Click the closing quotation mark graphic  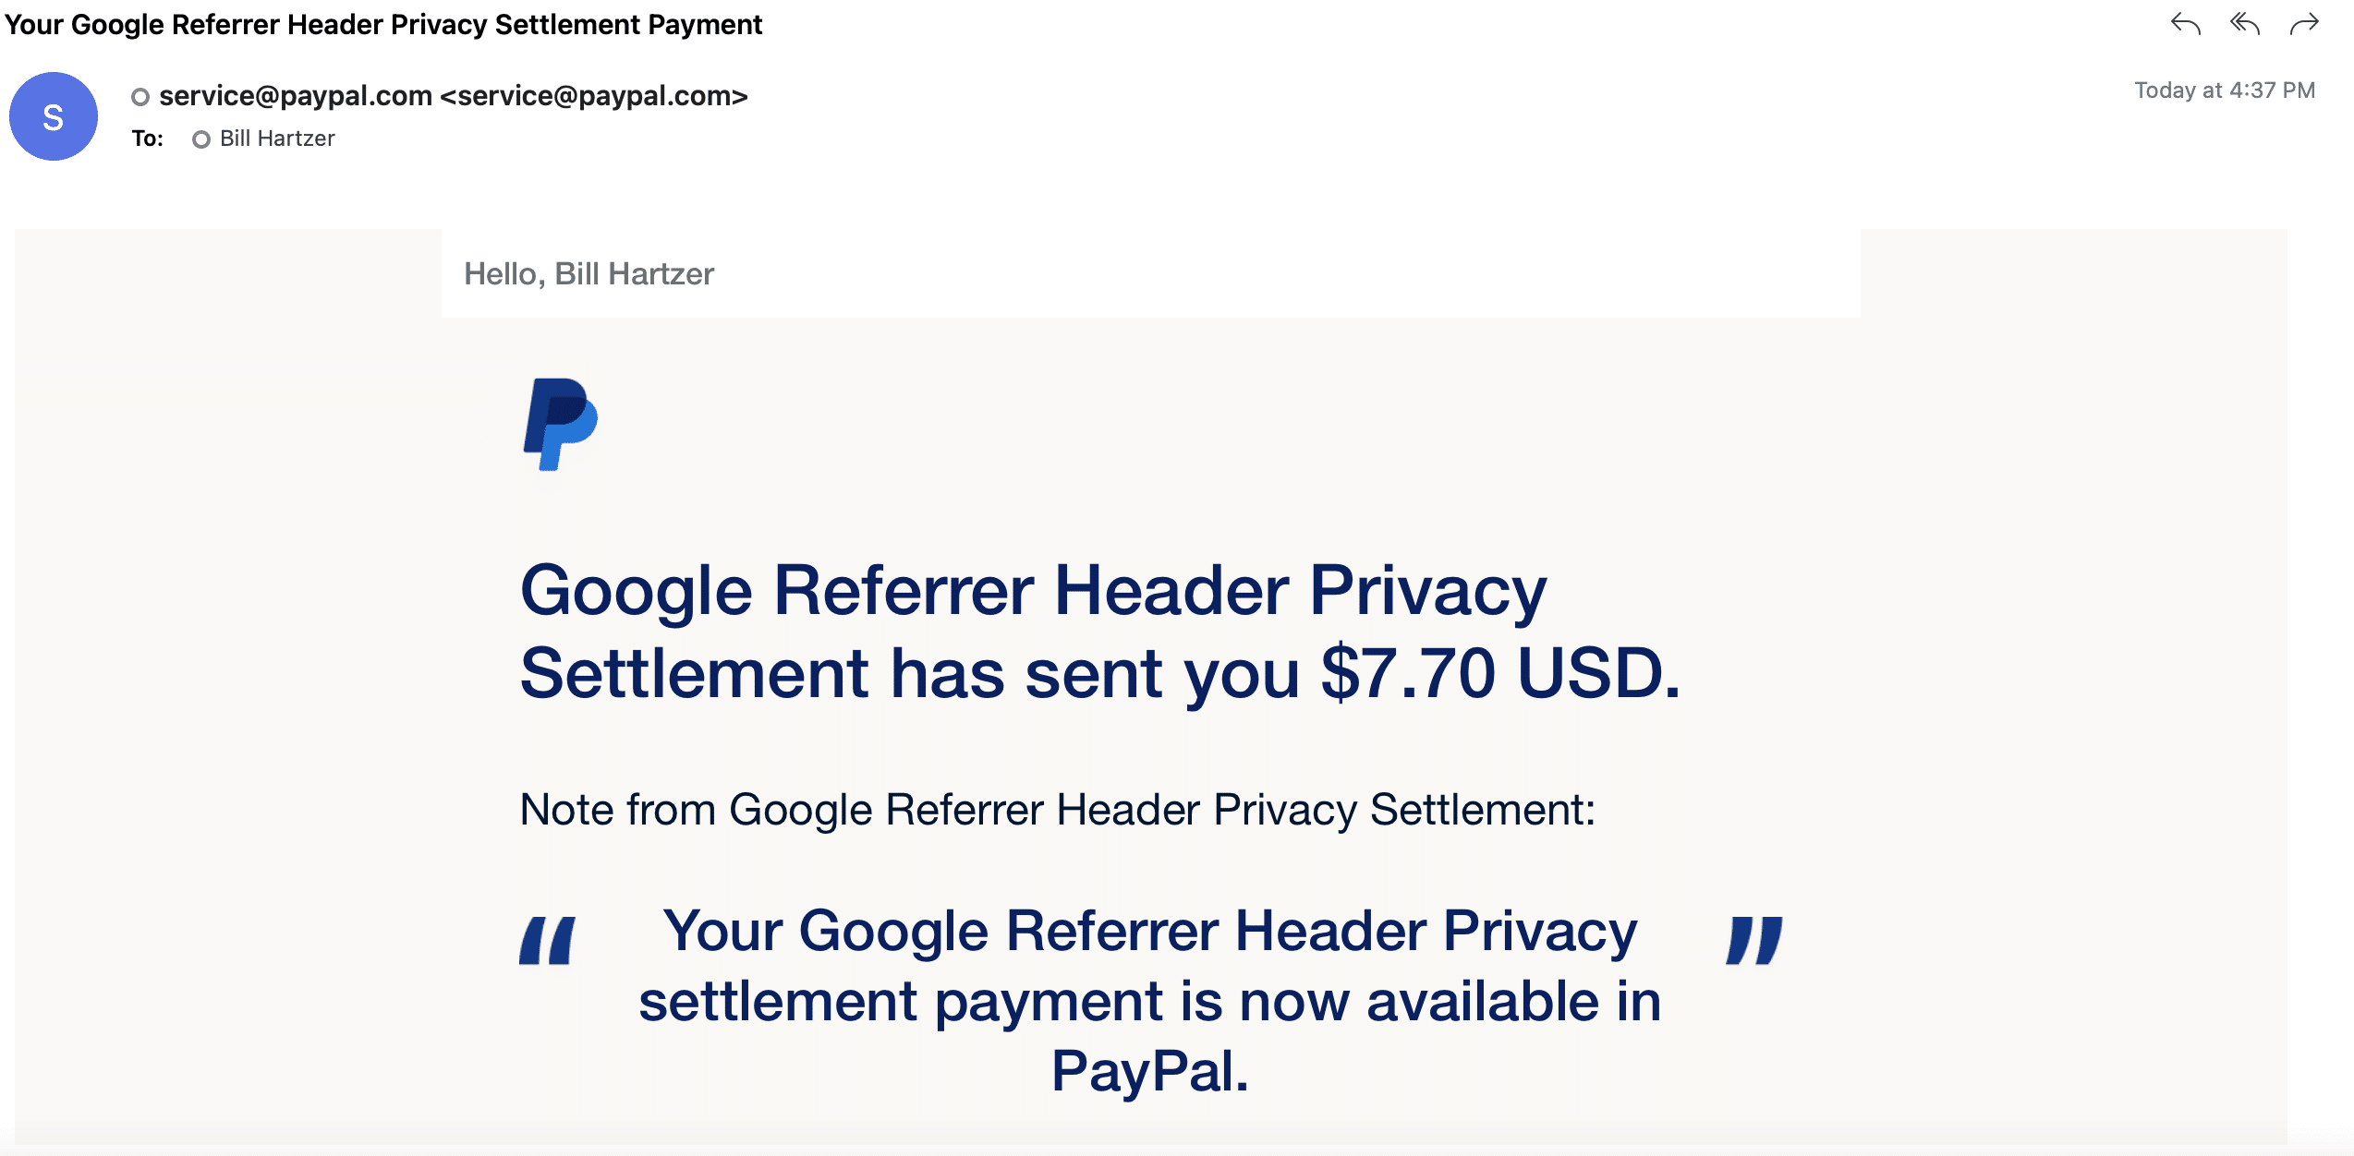tap(1754, 940)
